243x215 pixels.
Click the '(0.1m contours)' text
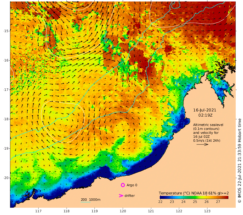(206, 129)
